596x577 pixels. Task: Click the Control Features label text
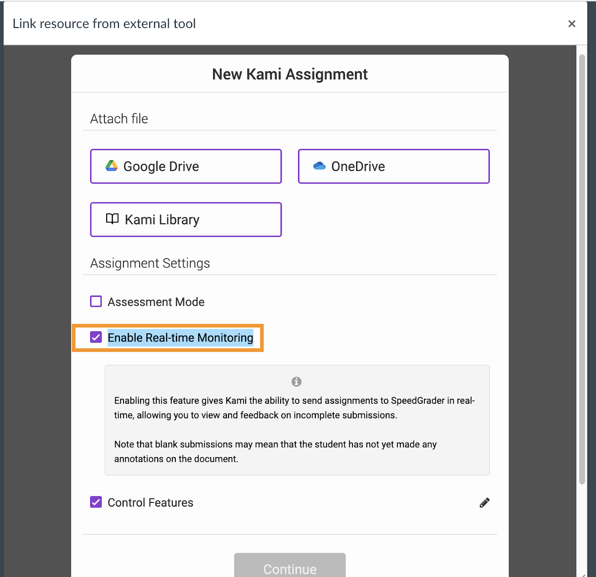tap(150, 503)
